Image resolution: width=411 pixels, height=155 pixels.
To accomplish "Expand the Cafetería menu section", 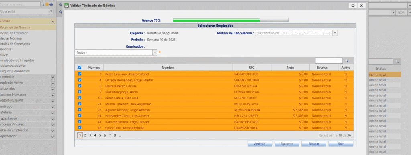I will pyautogui.click(x=53, y=113).
